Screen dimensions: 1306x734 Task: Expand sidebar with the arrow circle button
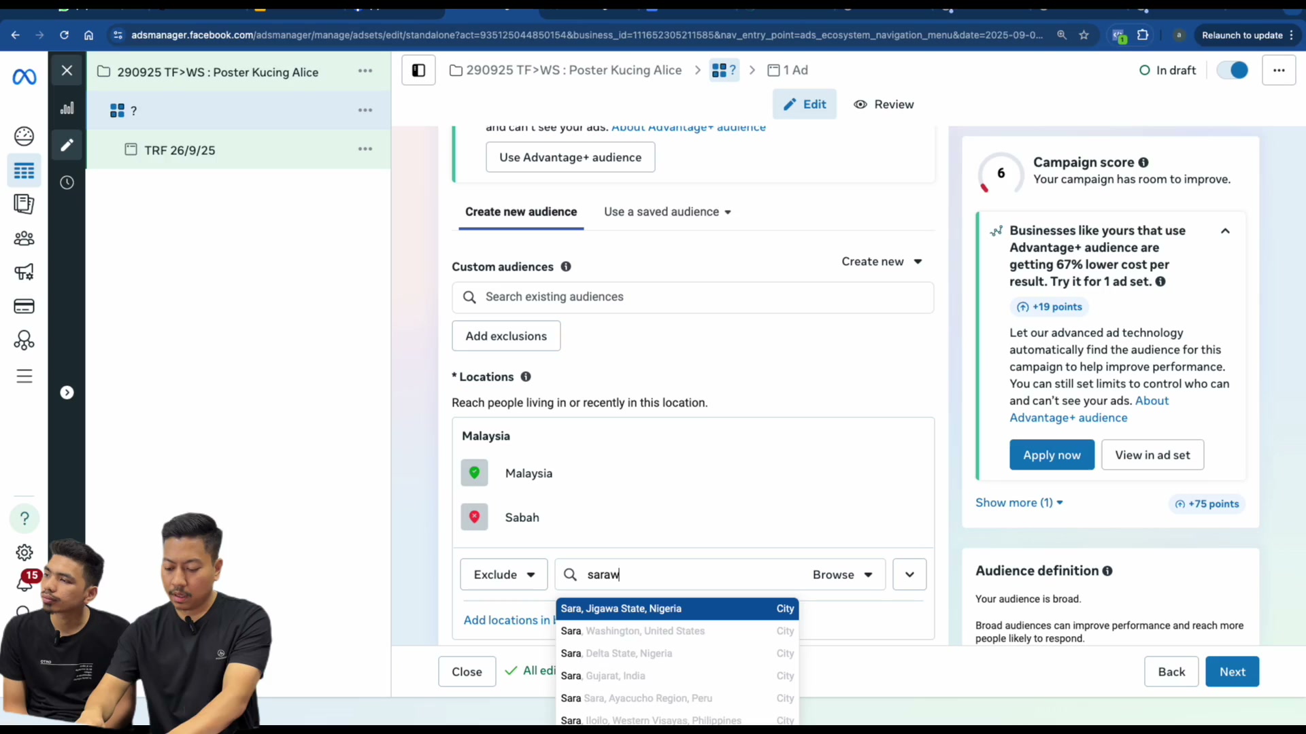click(67, 393)
